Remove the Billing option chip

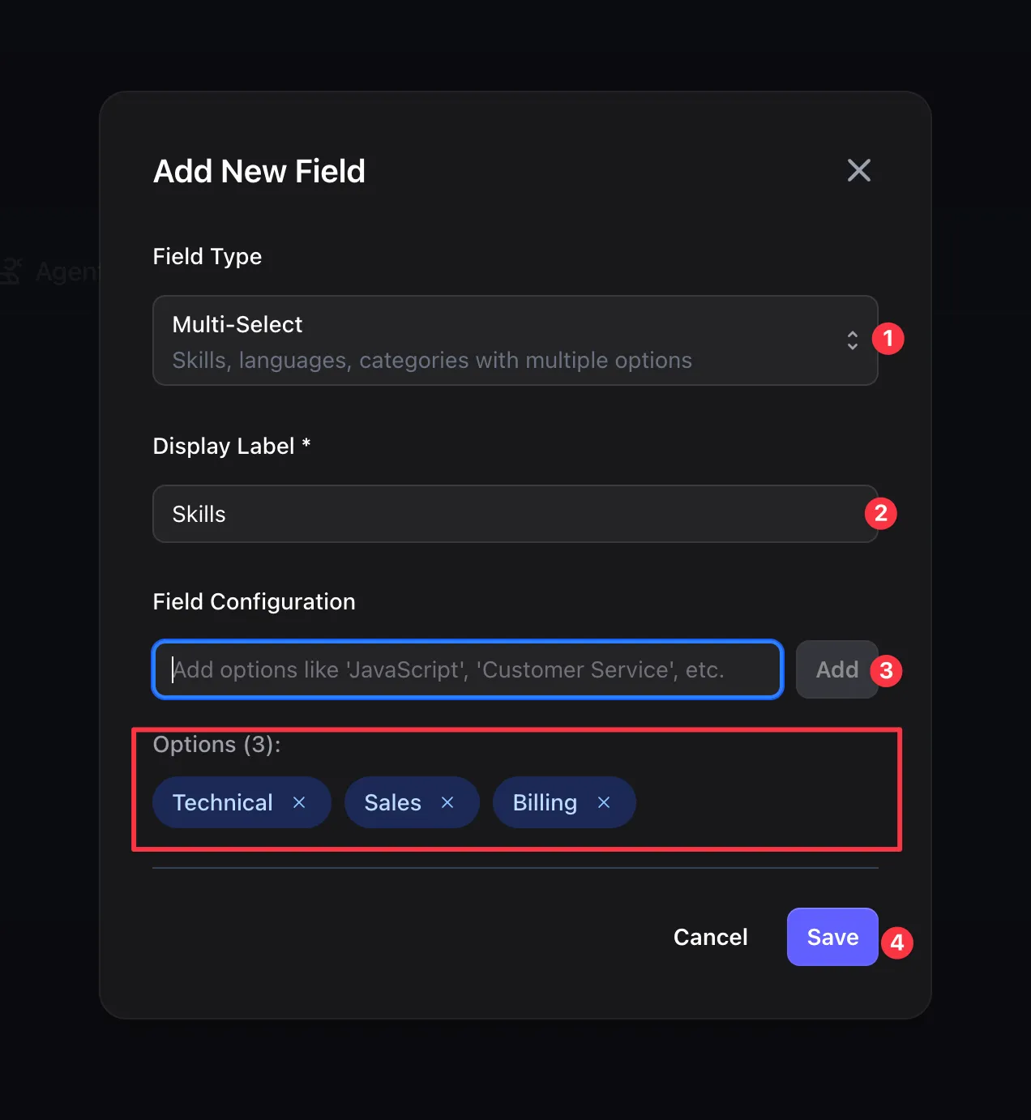point(603,802)
